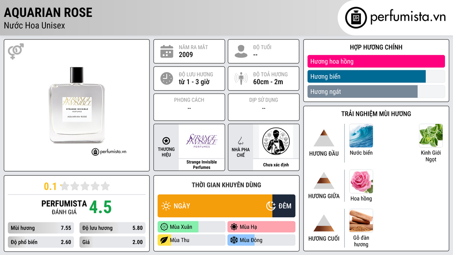Click the person silhouette age icon
The height and width of the screenshot is (255, 453).
tap(241, 51)
